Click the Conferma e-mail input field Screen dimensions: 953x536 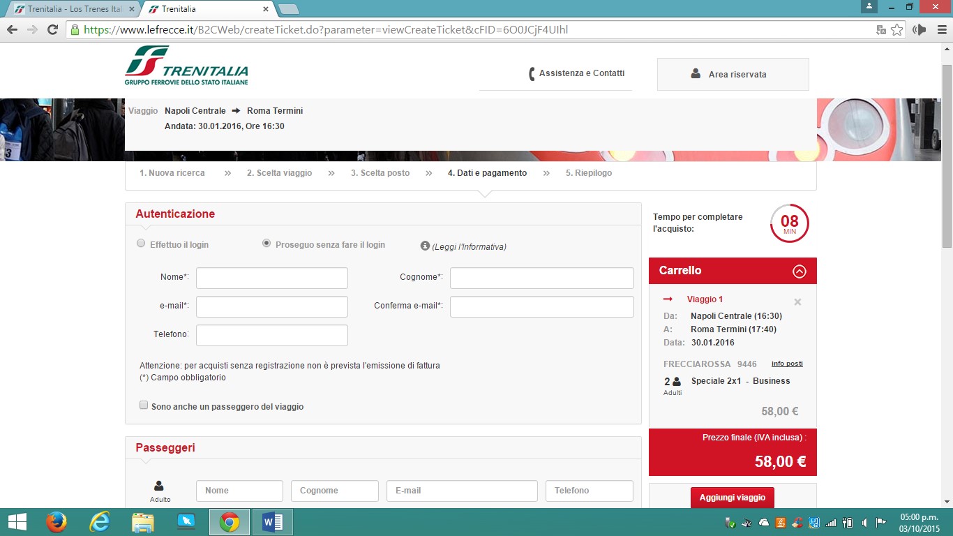[x=541, y=306]
